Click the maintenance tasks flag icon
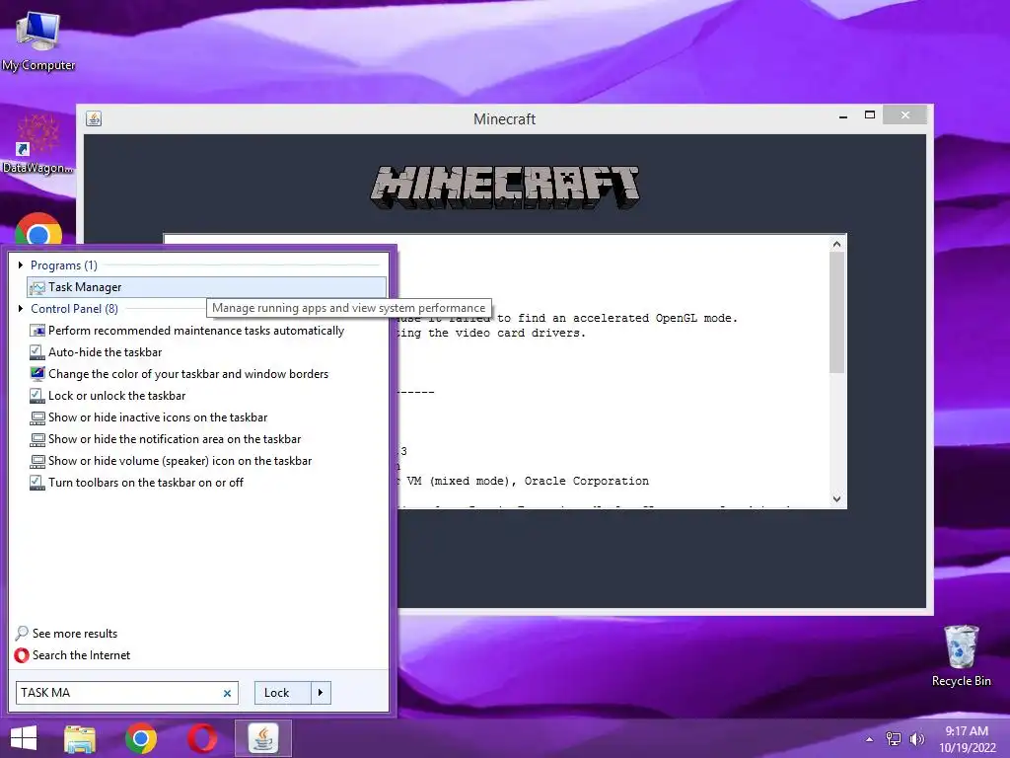The height and width of the screenshot is (758, 1010). click(37, 330)
